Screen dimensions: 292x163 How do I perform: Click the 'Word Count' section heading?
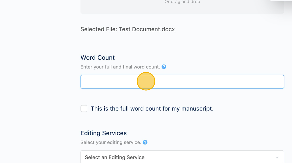98,58
